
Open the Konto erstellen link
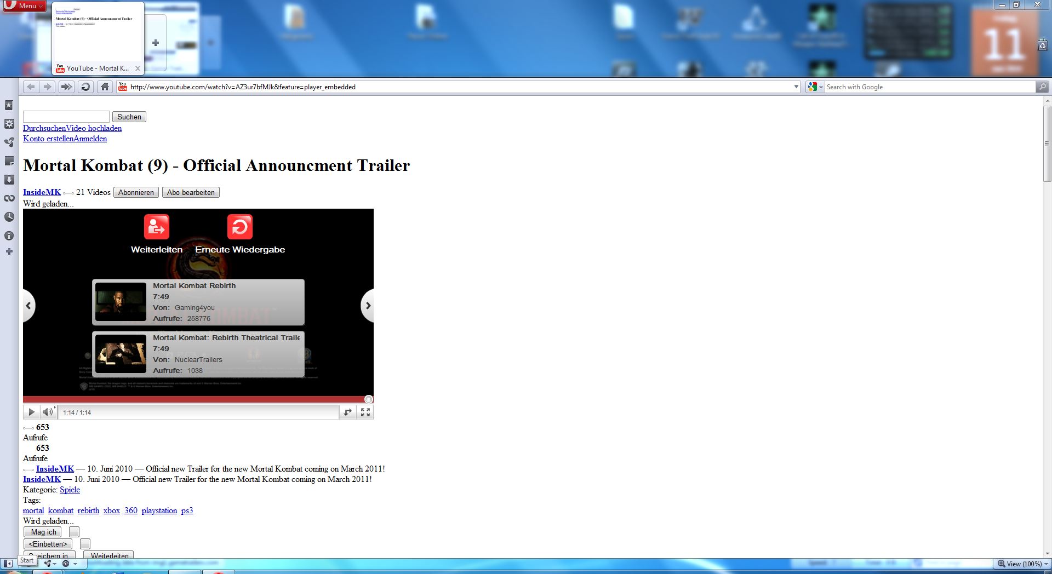48,139
